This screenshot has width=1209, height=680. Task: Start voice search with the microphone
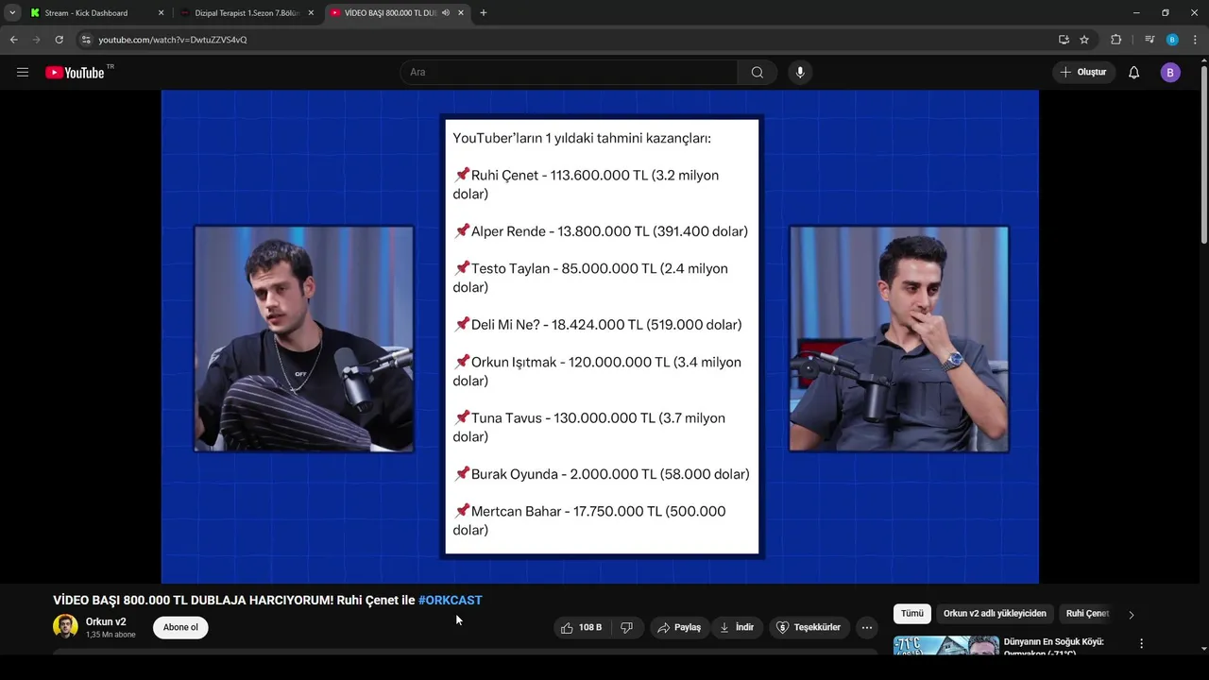click(x=800, y=73)
